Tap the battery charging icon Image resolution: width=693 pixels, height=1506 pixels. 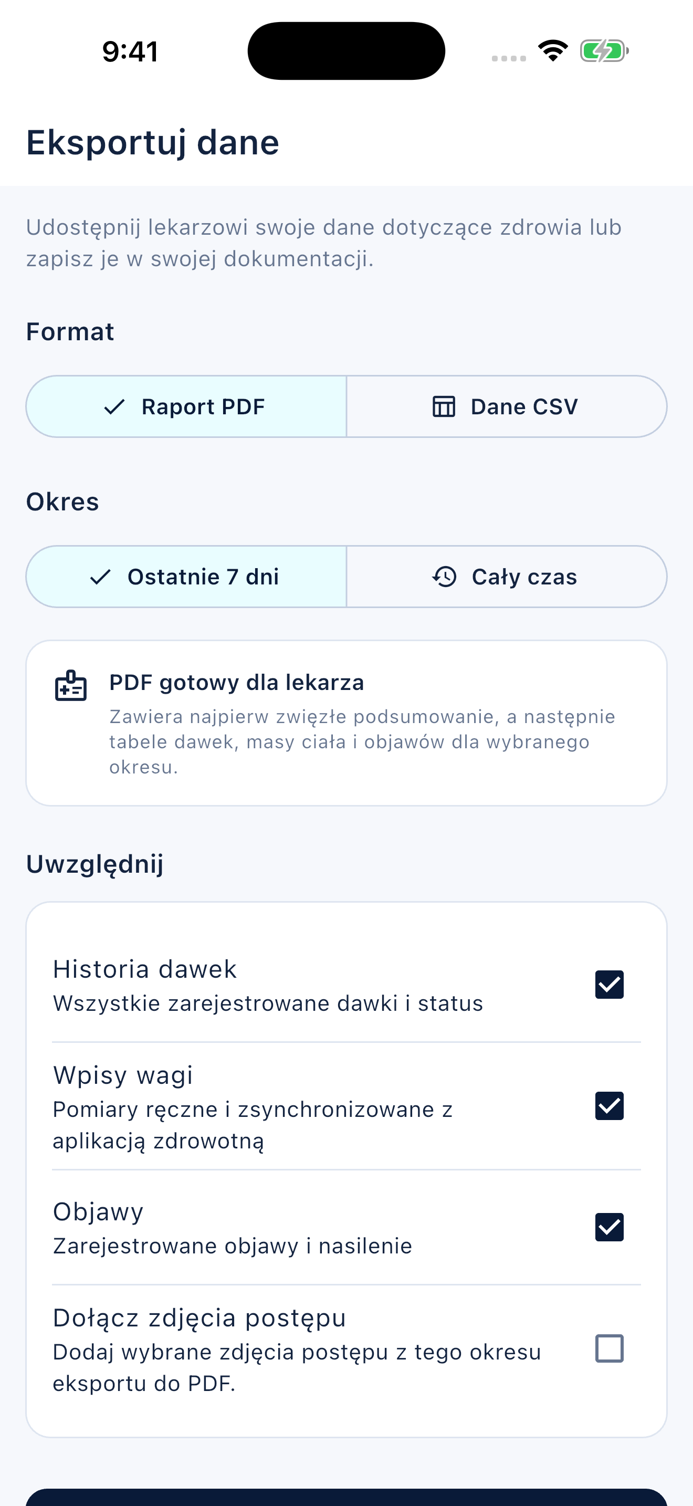(604, 51)
